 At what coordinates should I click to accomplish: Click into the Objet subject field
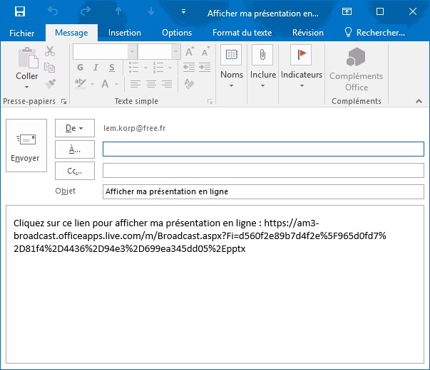coord(262,191)
